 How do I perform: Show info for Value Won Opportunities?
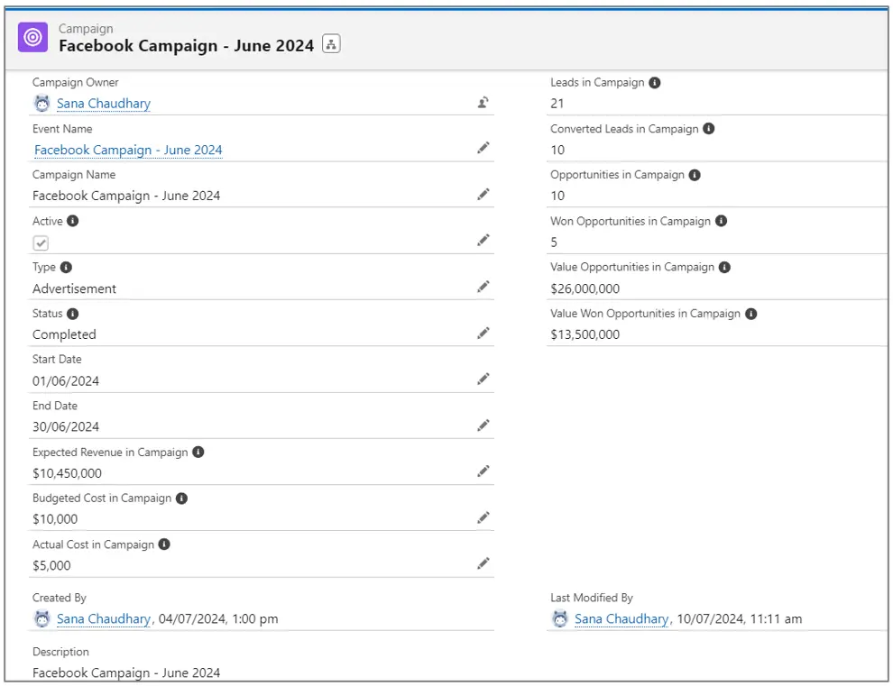(x=751, y=314)
